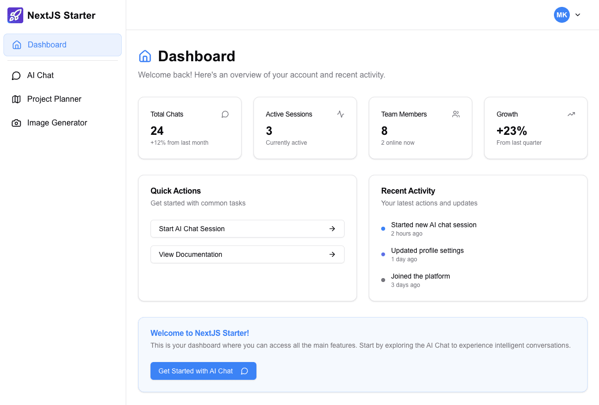The width and height of the screenshot is (599, 405).
Task: Select the home icon beside Dashboard heading
Action: pos(145,56)
